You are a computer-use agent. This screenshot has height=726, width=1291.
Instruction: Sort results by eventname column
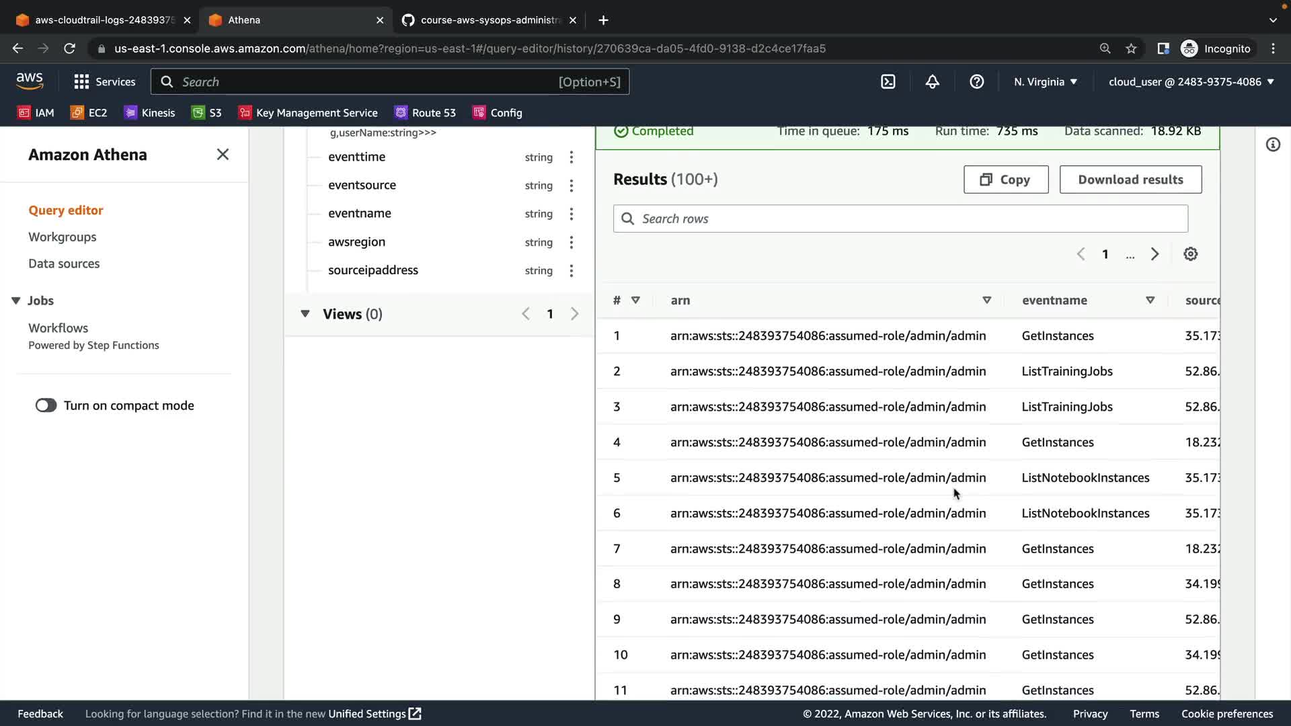(1150, 300)
